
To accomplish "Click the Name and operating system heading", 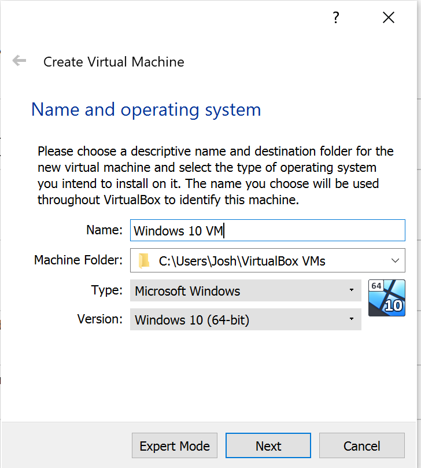I will tap(146, 110).
